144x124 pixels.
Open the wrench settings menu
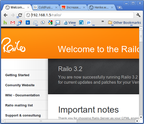[138, 15]
